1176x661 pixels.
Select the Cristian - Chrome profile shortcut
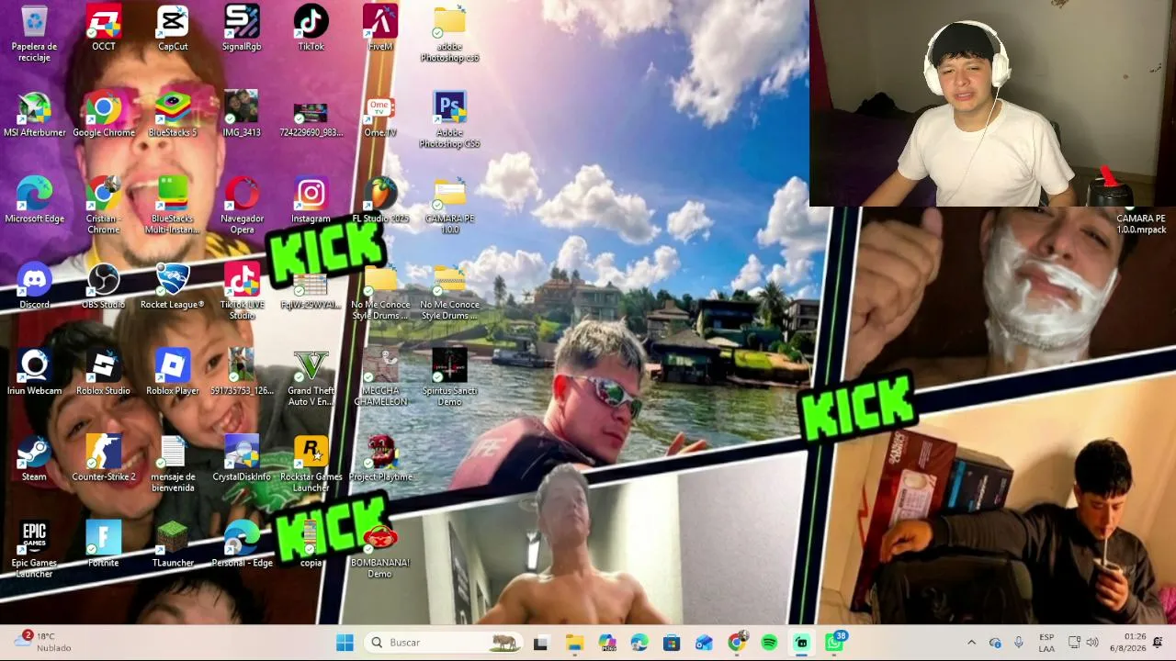(x=104, y=206)
